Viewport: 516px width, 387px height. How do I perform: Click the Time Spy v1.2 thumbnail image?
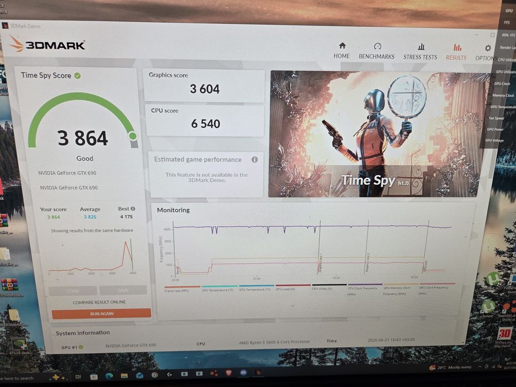(x=378, y=134)
